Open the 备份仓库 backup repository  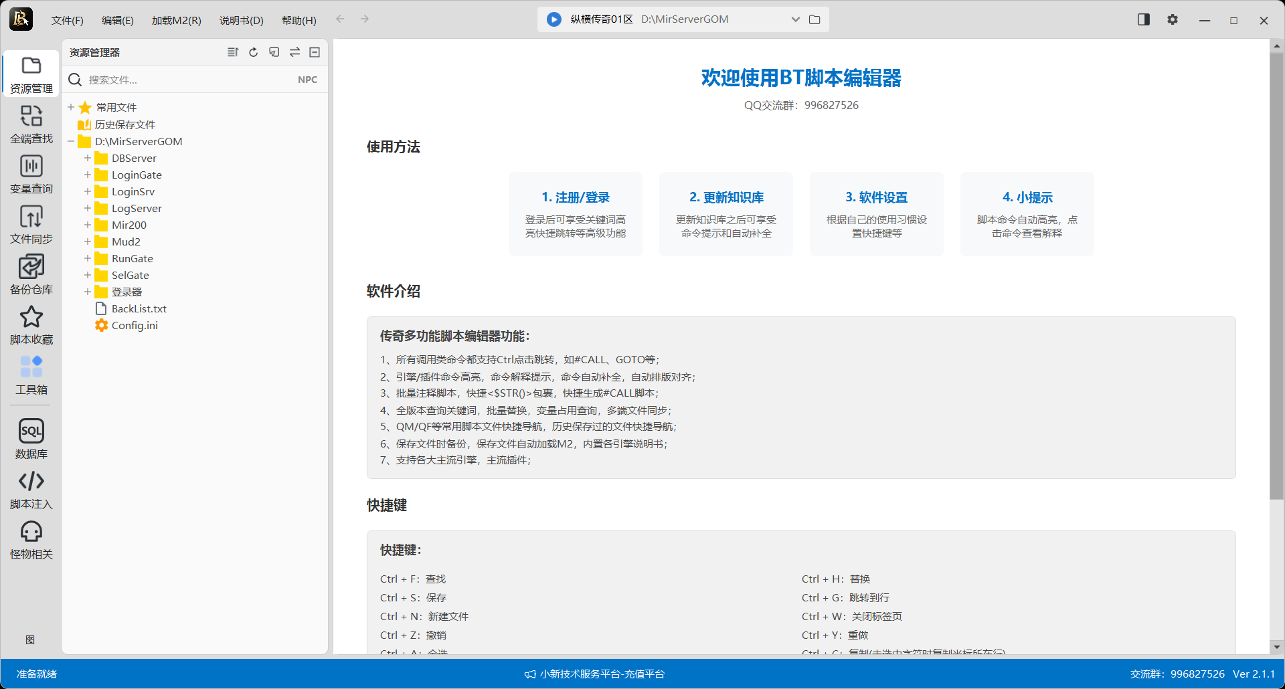31,275
